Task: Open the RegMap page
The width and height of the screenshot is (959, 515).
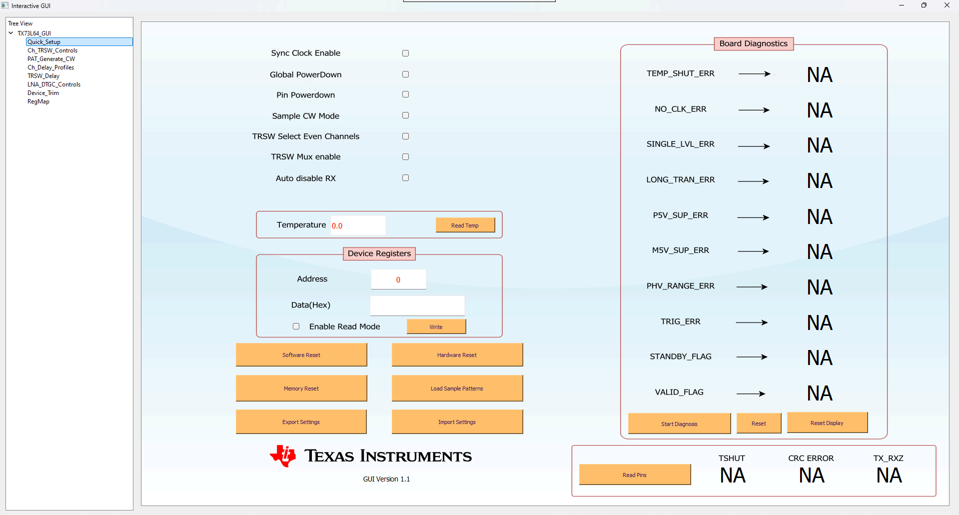Action: [38, 101]
